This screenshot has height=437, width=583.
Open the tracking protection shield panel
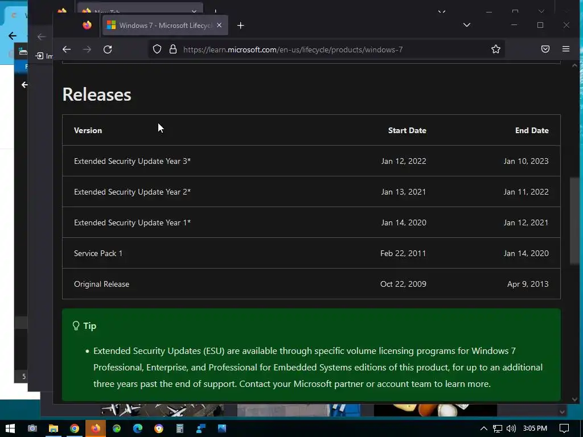point(157,49)
